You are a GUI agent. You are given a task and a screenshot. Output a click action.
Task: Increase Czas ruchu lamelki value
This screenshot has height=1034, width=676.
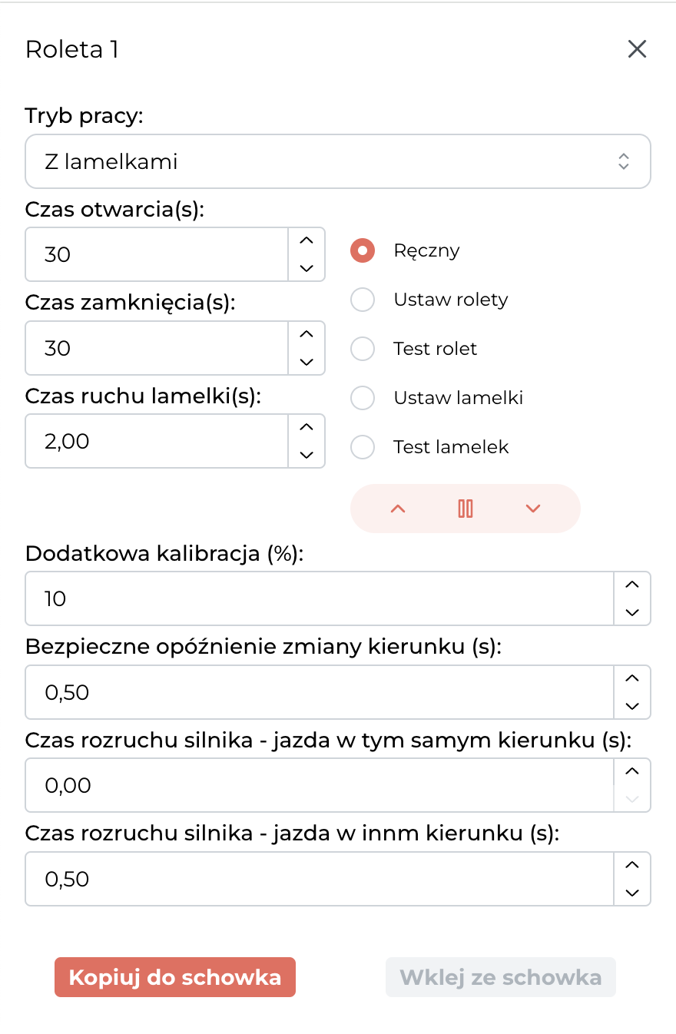(307, 428)
